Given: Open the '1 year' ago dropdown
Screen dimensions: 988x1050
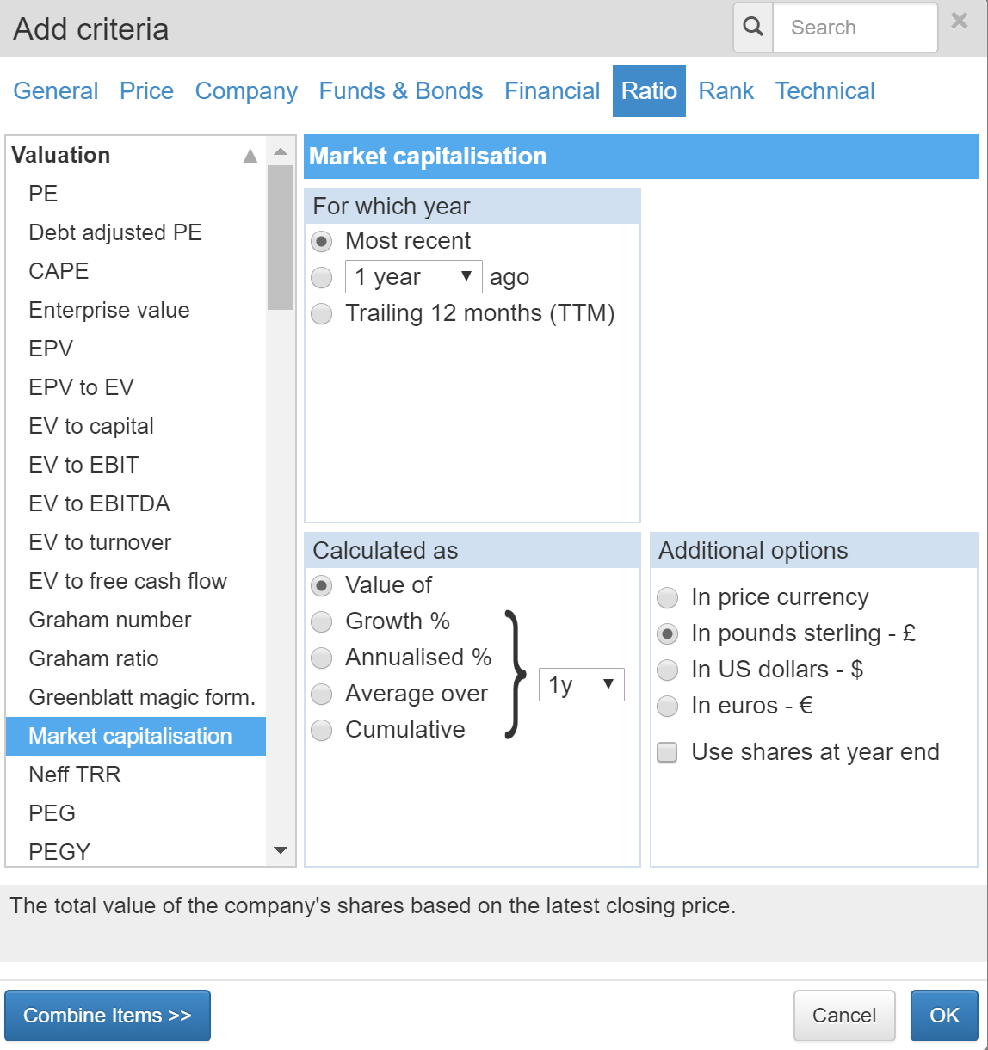Looking at the screenshot, I should tap(414, 277).
